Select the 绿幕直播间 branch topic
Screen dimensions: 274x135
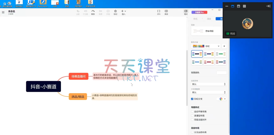pyautogui.click(x=78, y=76)
